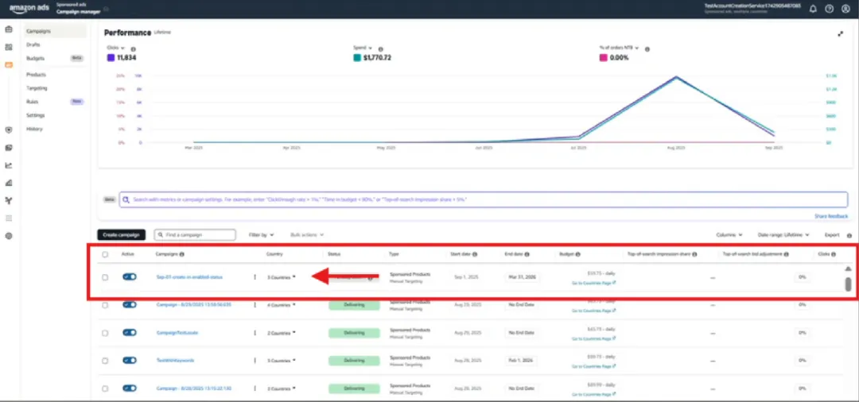Image resolution: width=859 pixels, height=402 pixels.
Task: Open the Share feedback link
Action: pyautogui.click(x=831, y=216)
